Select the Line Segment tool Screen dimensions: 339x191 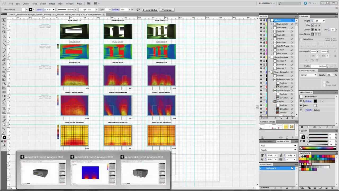tap(4, 44)
